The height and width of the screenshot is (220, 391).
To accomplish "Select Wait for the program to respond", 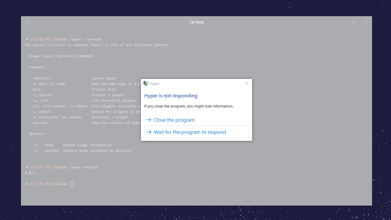I will coord(190,132).
